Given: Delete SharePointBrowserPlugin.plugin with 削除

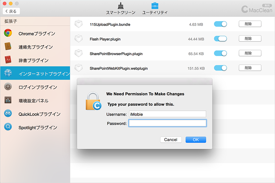Looking at the screenshot, I should [250, 53].
